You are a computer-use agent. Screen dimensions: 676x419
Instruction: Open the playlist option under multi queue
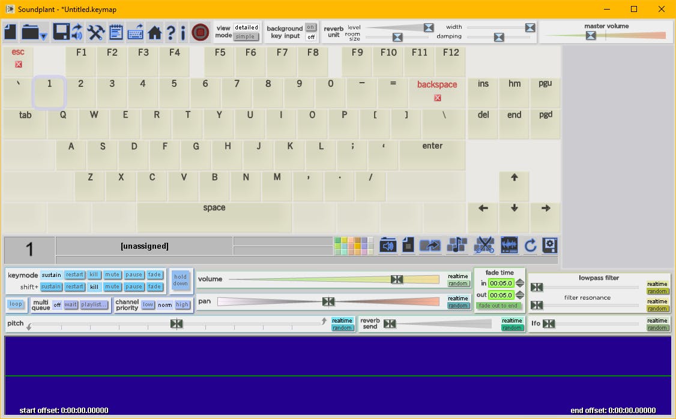point(94,305)
